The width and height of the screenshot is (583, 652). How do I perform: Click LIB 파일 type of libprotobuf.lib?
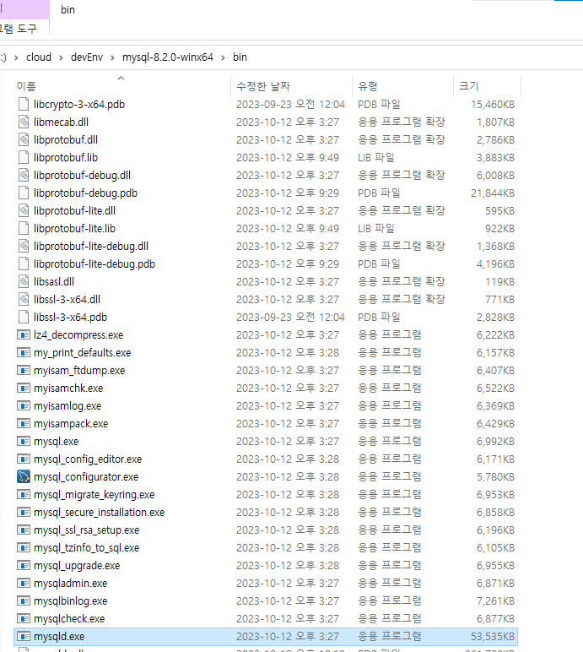376,158
